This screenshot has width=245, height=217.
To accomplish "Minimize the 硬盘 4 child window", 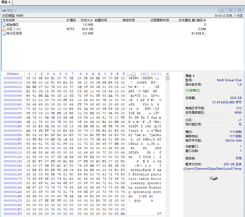I will click(x=222, y=10).
